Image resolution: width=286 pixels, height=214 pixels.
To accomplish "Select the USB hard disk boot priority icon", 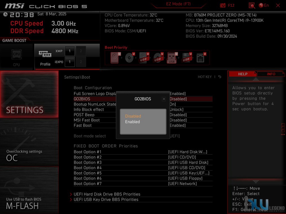I will point(144,57).
